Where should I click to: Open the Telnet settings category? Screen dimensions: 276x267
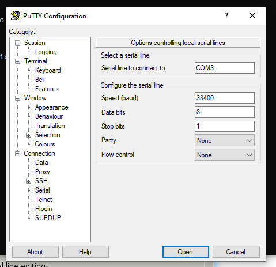44,200
